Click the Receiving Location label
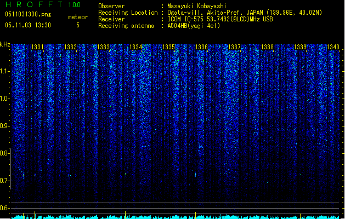The height and width of the screenshot is (219, 345). pos(128,13)
